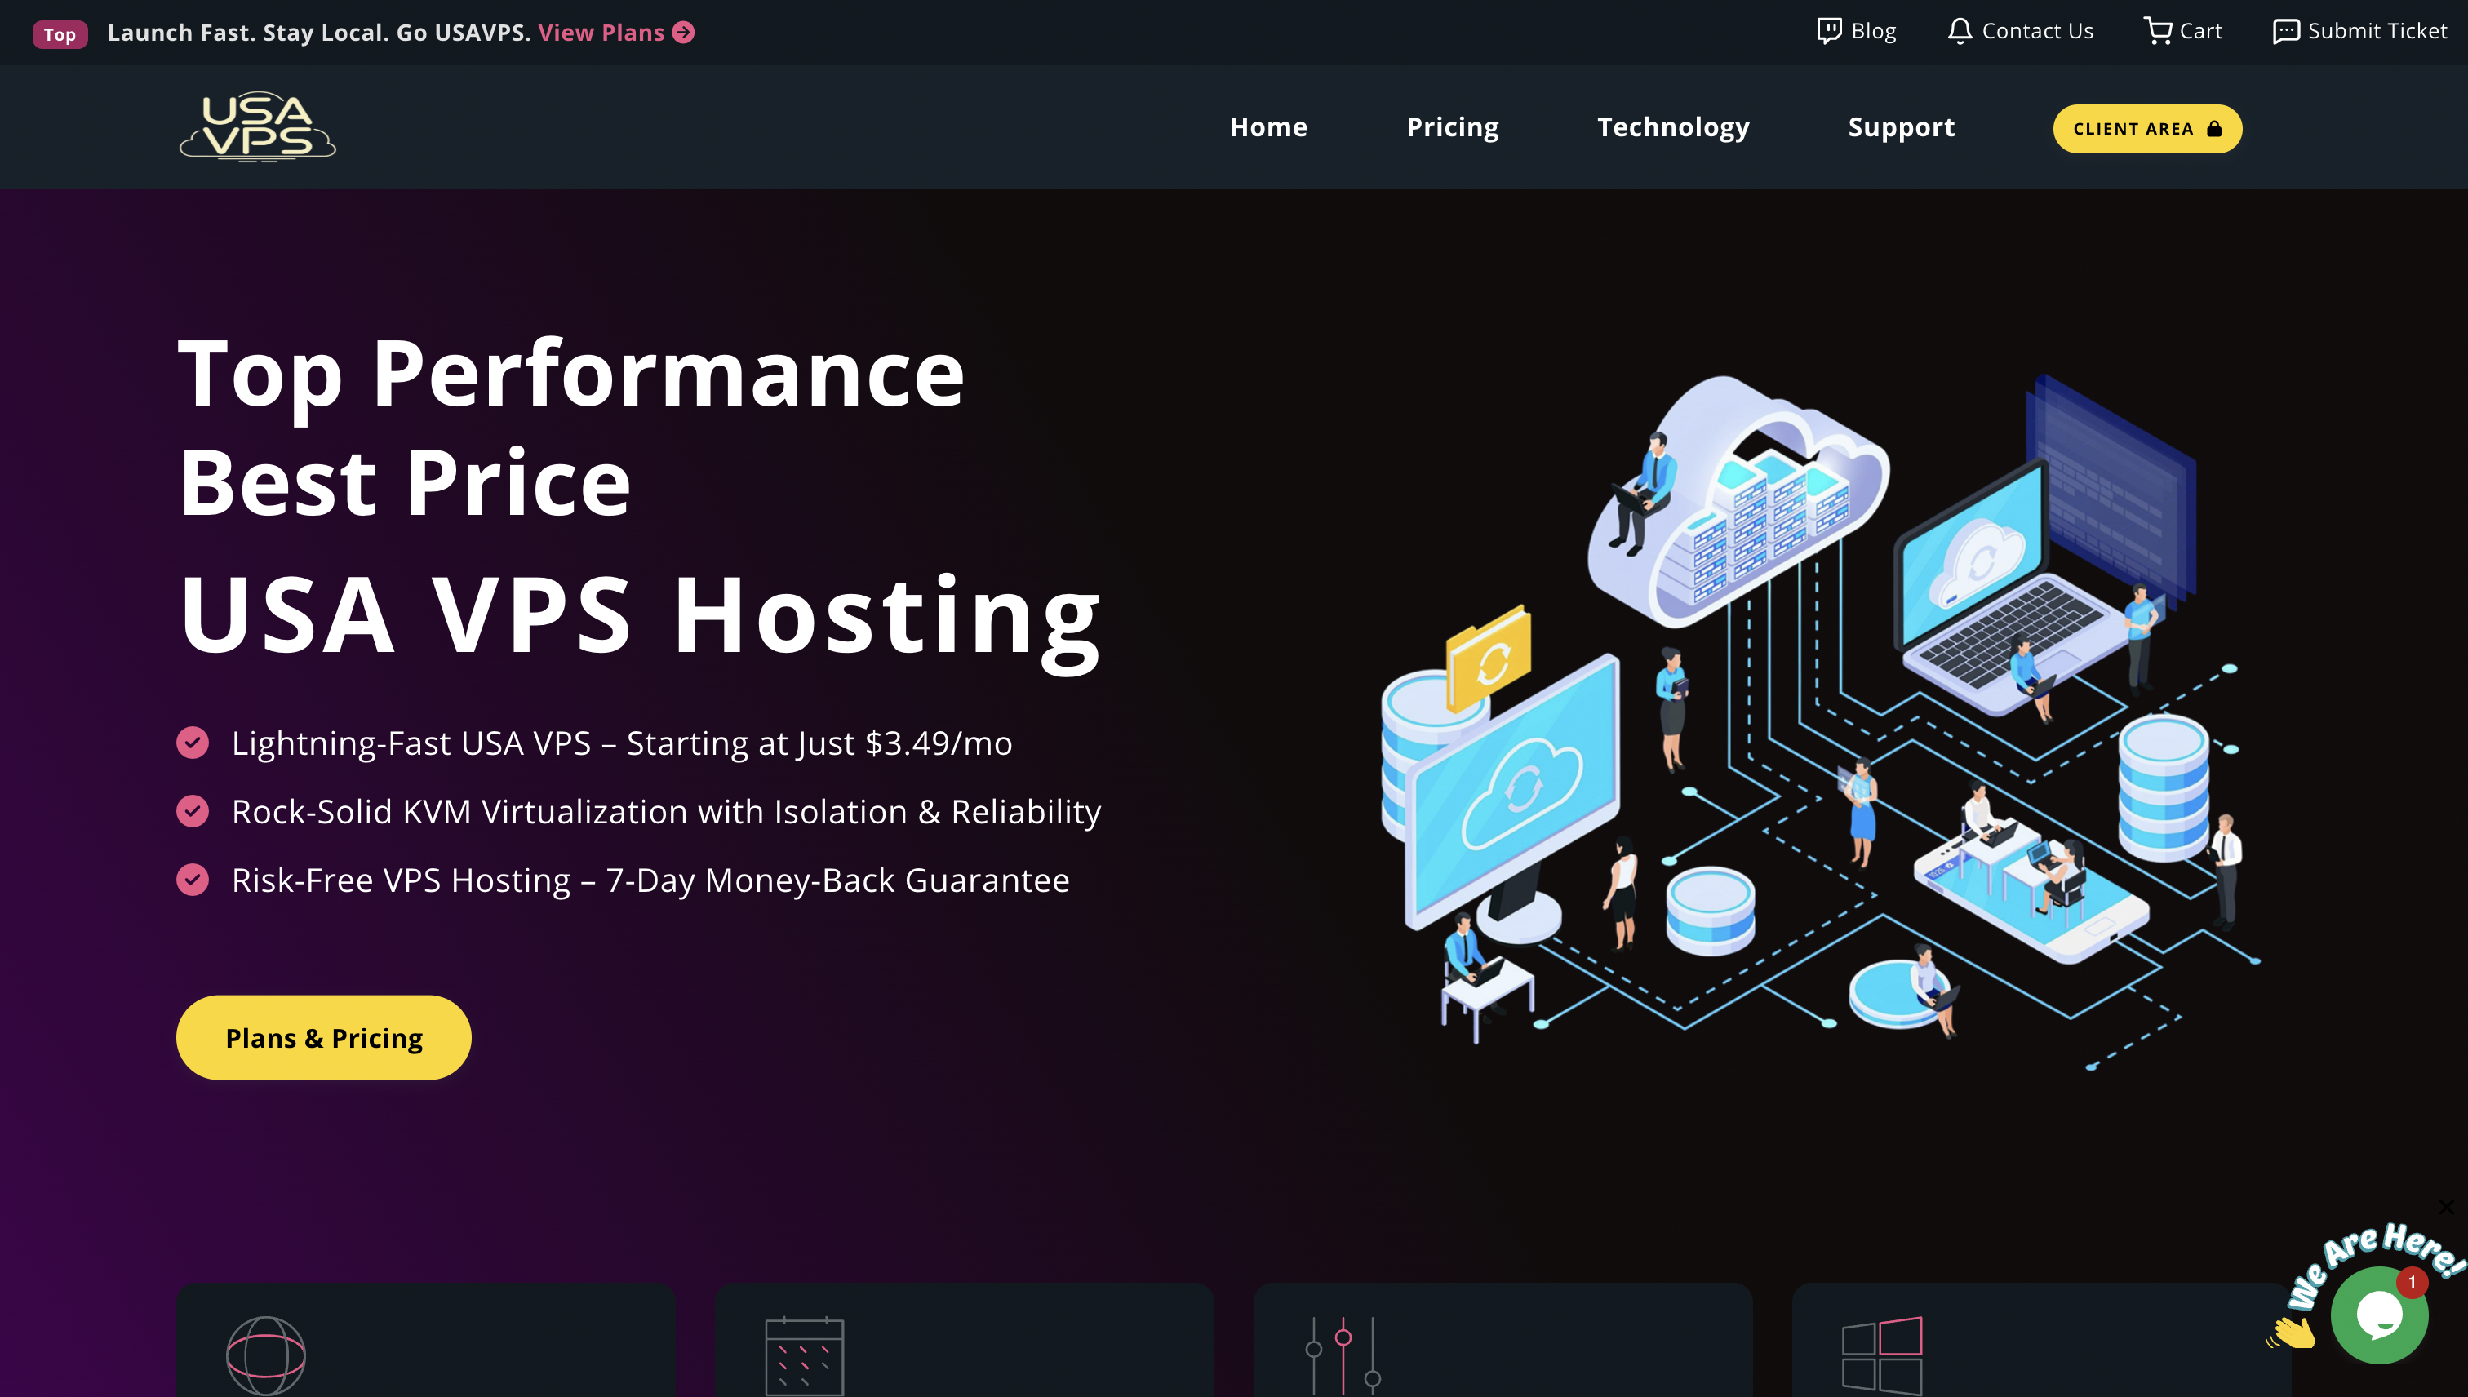
Task: Open the Pricing menu item
Action: (x=1452, y=127)
